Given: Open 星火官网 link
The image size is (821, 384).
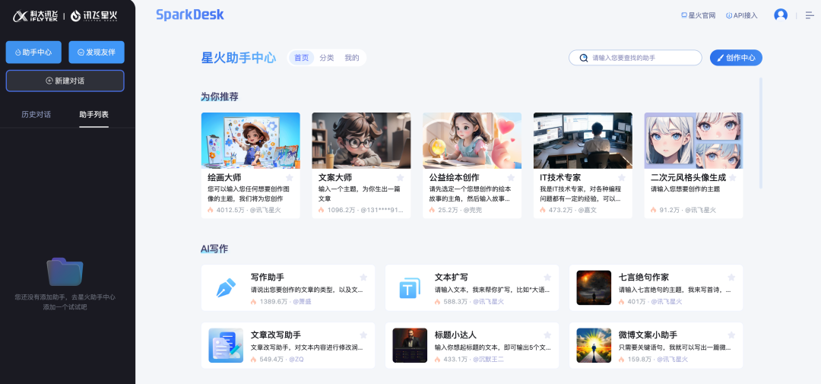Looking at the screenshot, I should click(x=698, y=15).
